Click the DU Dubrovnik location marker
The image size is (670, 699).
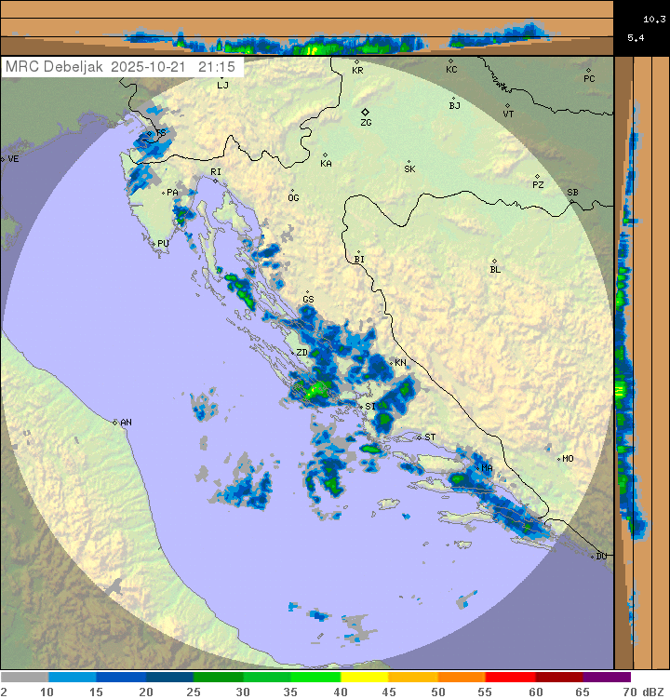coord(594,557)
